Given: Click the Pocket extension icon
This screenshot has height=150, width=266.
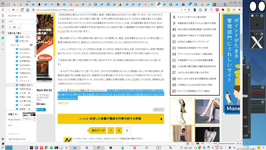Looking at the screenshot, I should coord(217,10).
